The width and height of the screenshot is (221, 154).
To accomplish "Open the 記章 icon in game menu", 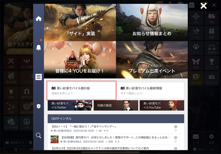I will (x=196, y=18).
